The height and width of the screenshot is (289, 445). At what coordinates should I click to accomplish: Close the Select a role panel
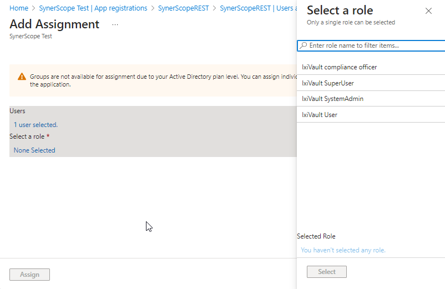pos(428,11)
